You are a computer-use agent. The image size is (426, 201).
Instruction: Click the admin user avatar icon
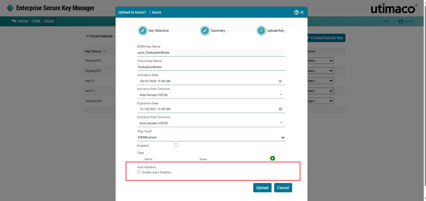pyautogui.click(x=401, y=22)
